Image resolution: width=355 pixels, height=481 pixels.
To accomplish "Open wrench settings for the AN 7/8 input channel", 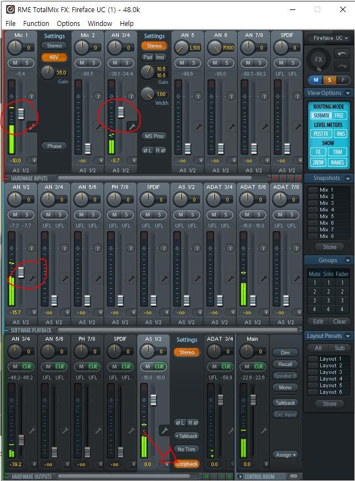I will (x=264, y=126).
